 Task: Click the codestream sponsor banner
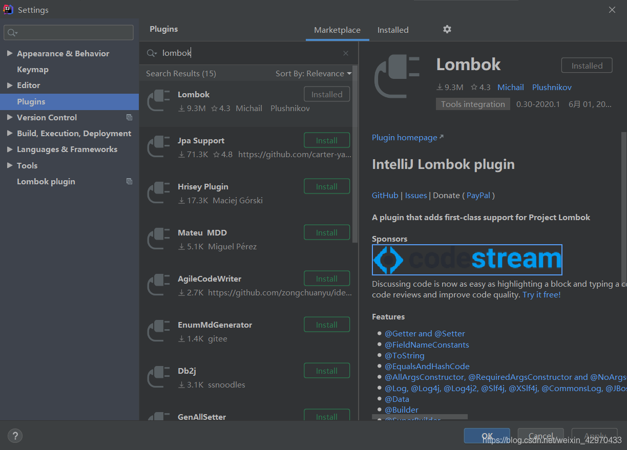click(x=467, y=260)
